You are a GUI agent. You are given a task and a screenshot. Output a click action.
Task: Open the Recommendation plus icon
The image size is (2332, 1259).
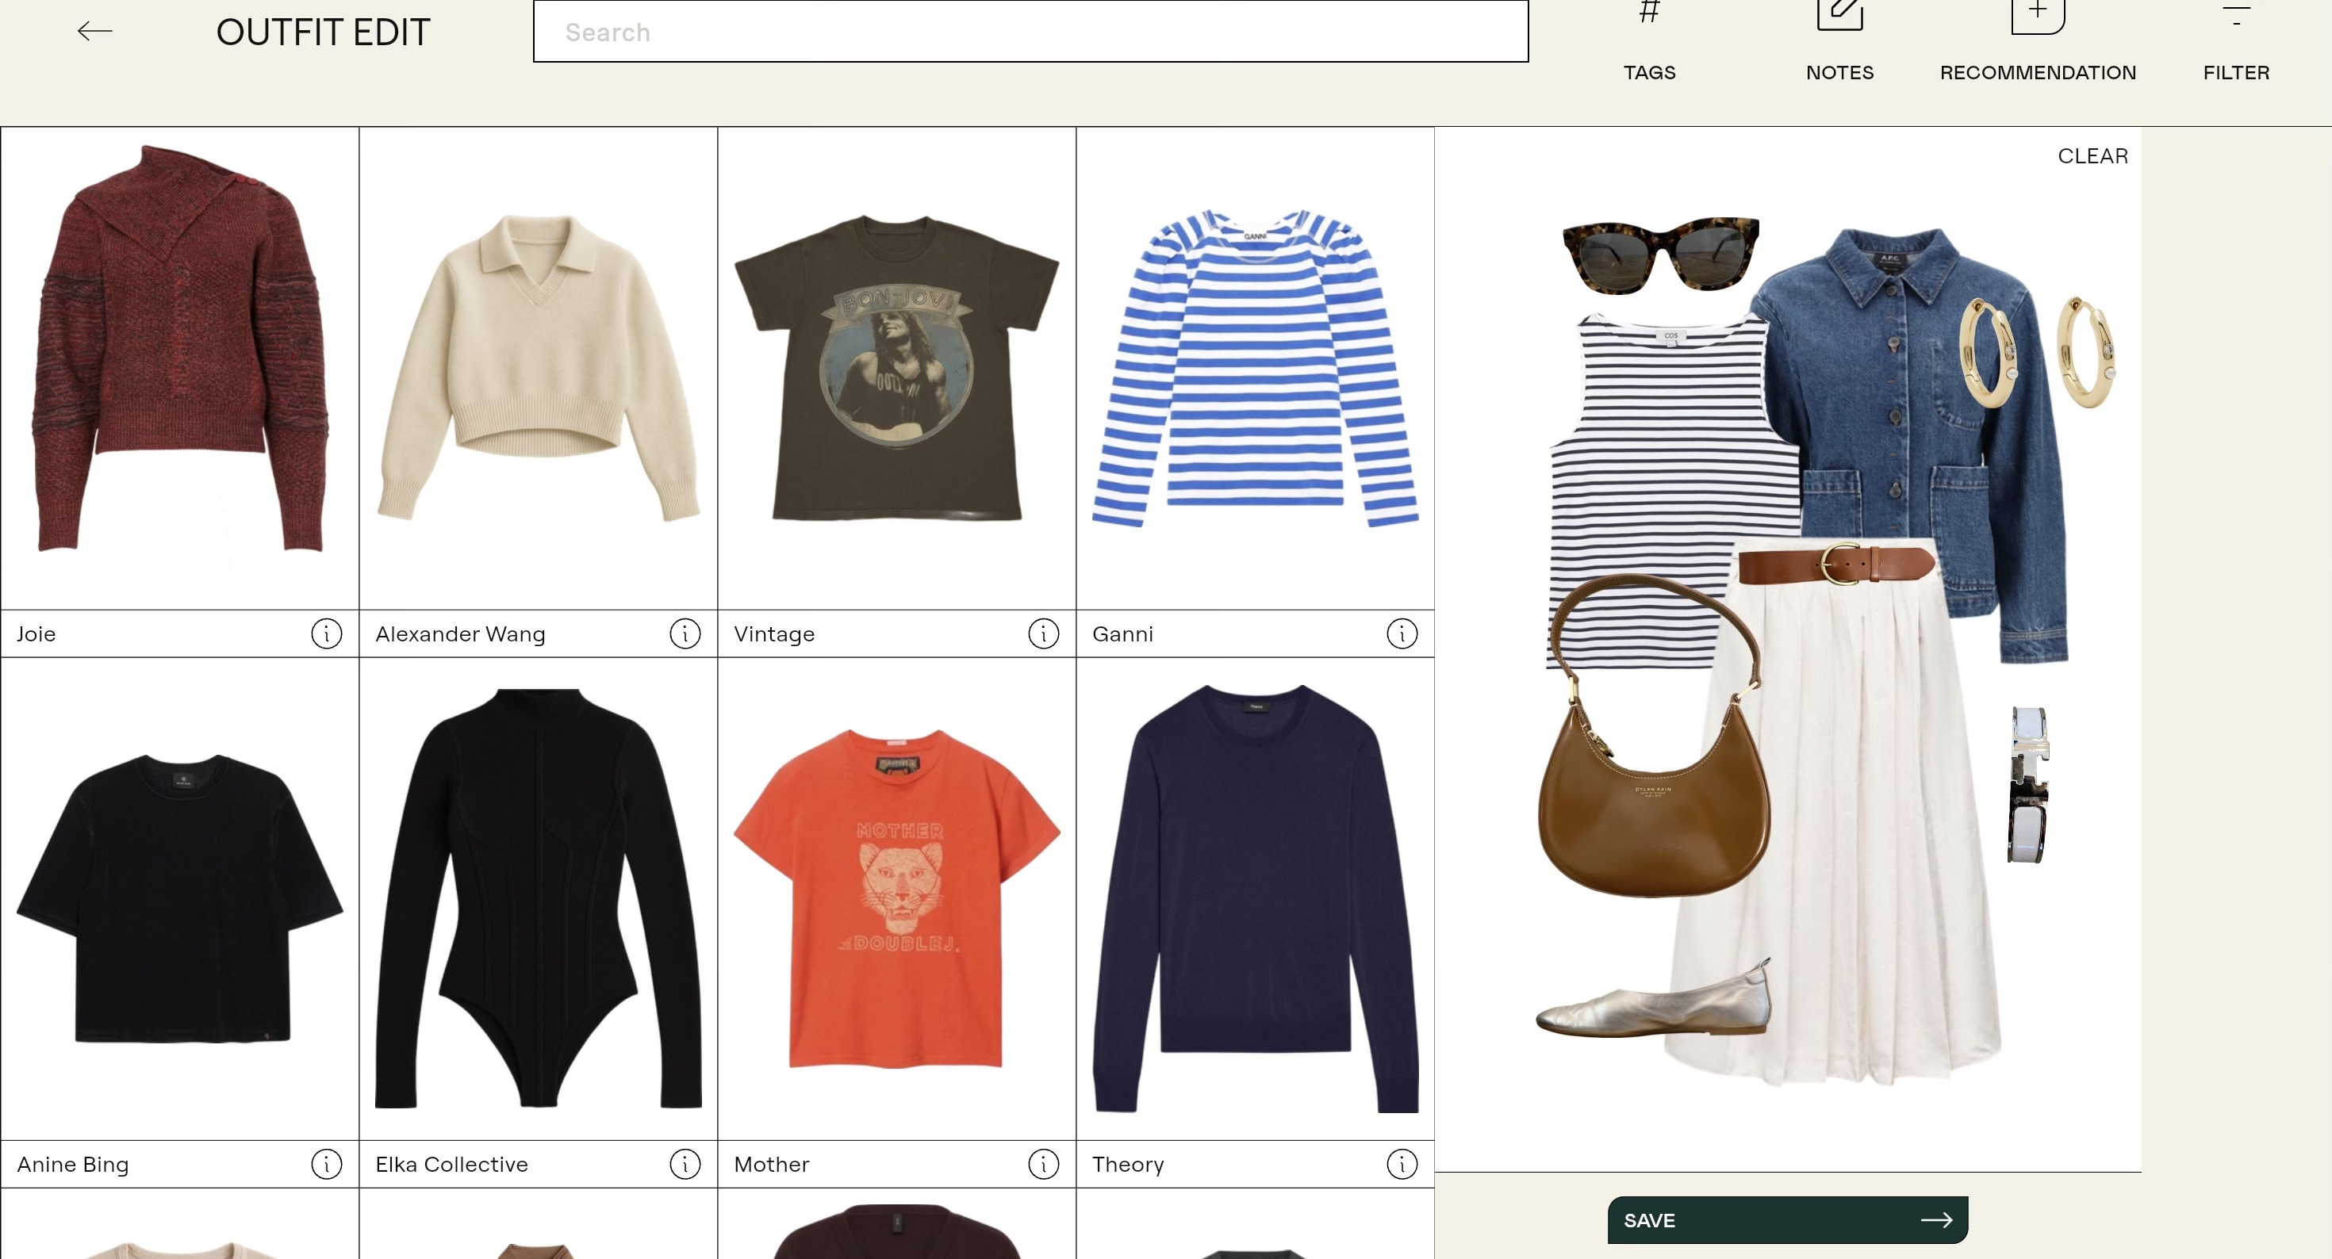click(x=2037, y=14)
